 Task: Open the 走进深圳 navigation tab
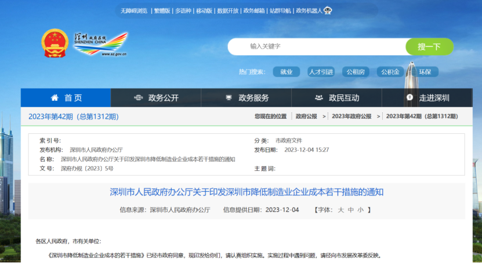(427, 98)
